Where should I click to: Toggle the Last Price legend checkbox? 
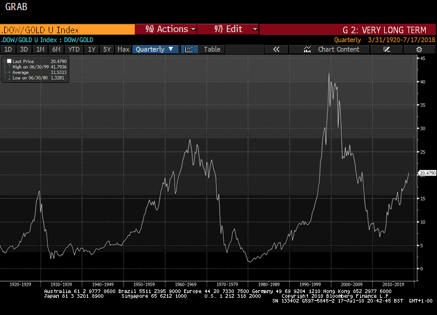click(8, 61)
